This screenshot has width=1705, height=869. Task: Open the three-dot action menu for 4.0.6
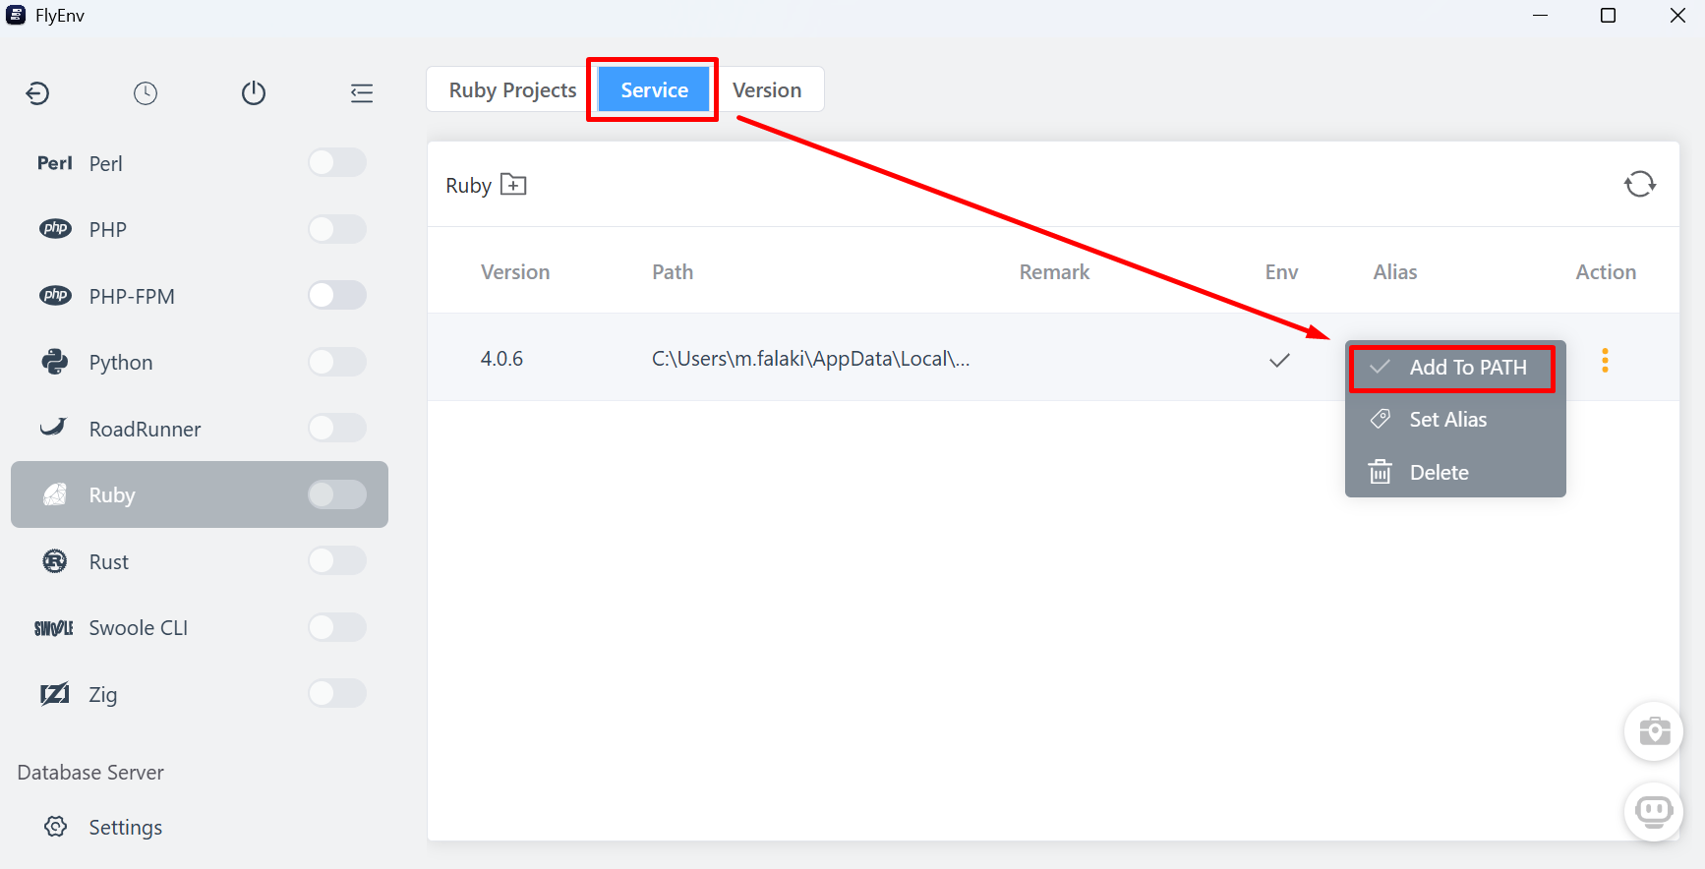(1605, 361)
